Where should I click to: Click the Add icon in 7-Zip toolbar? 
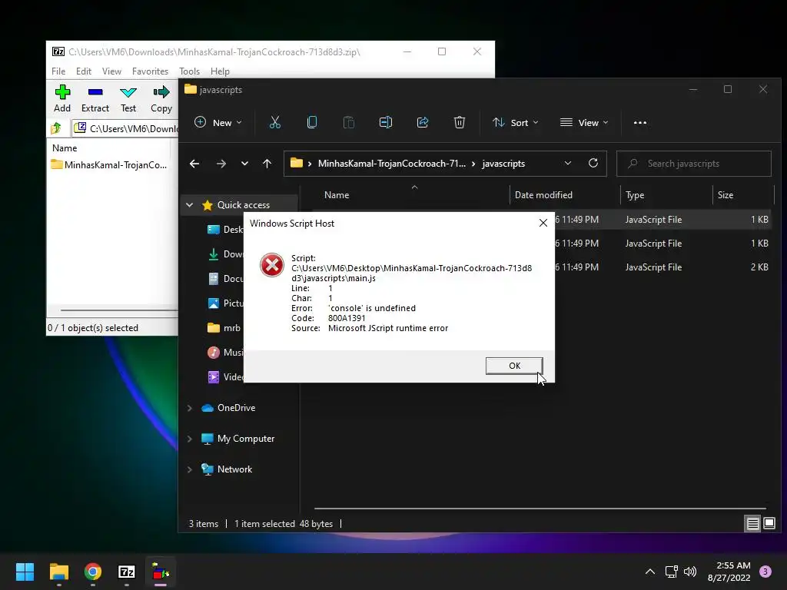(x=62, y=92)
